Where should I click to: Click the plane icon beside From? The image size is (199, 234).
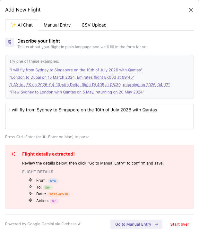[30, 180]
